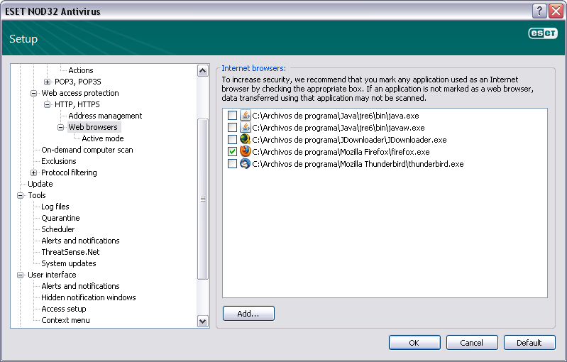Collapse the User interface tree node
Image resolution: width=567 pixels, height=362 pixels.
pos(21,275)
